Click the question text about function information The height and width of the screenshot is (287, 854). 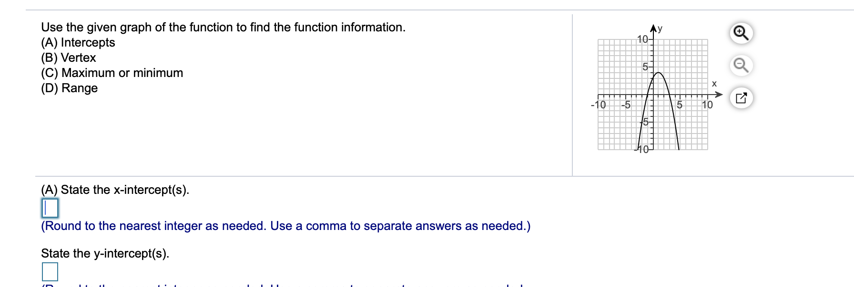[223, 28]
